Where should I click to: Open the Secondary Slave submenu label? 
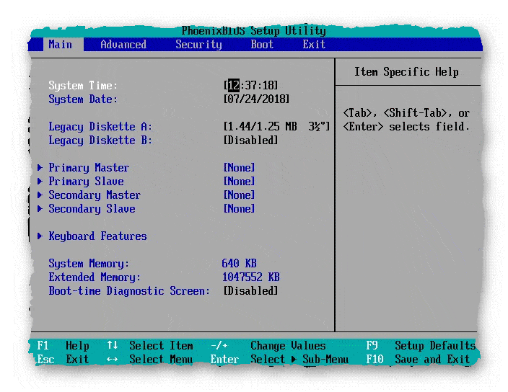[x=92, y=209]
